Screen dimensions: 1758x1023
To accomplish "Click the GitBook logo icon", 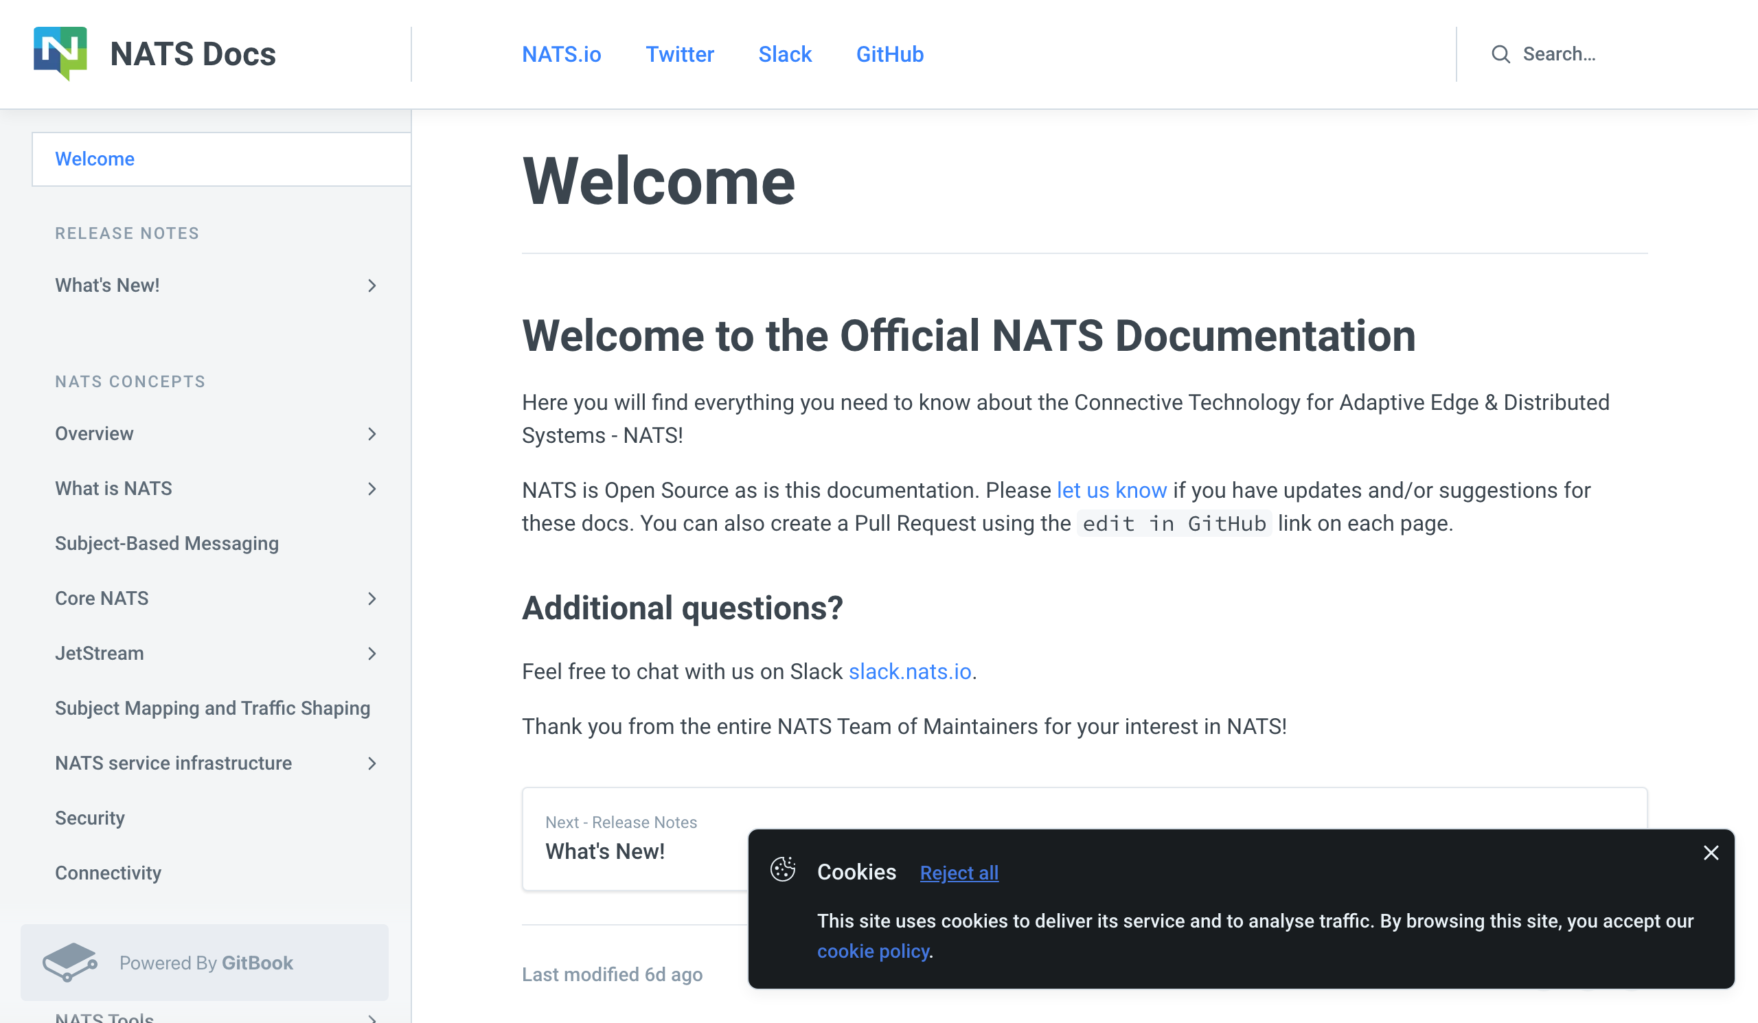I will (x=70, y=963).
